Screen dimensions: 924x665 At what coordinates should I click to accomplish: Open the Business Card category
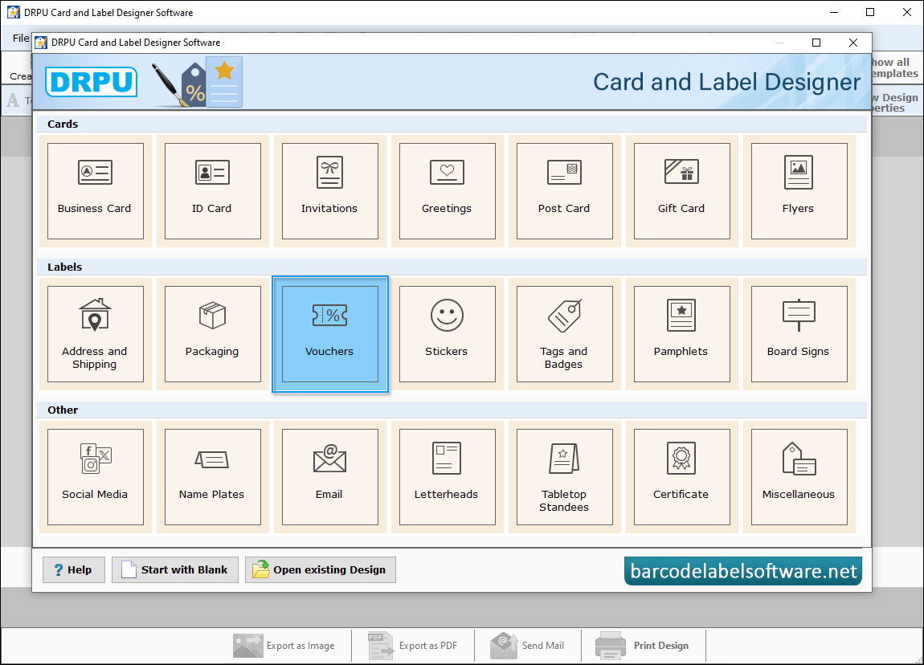point(96,191)
